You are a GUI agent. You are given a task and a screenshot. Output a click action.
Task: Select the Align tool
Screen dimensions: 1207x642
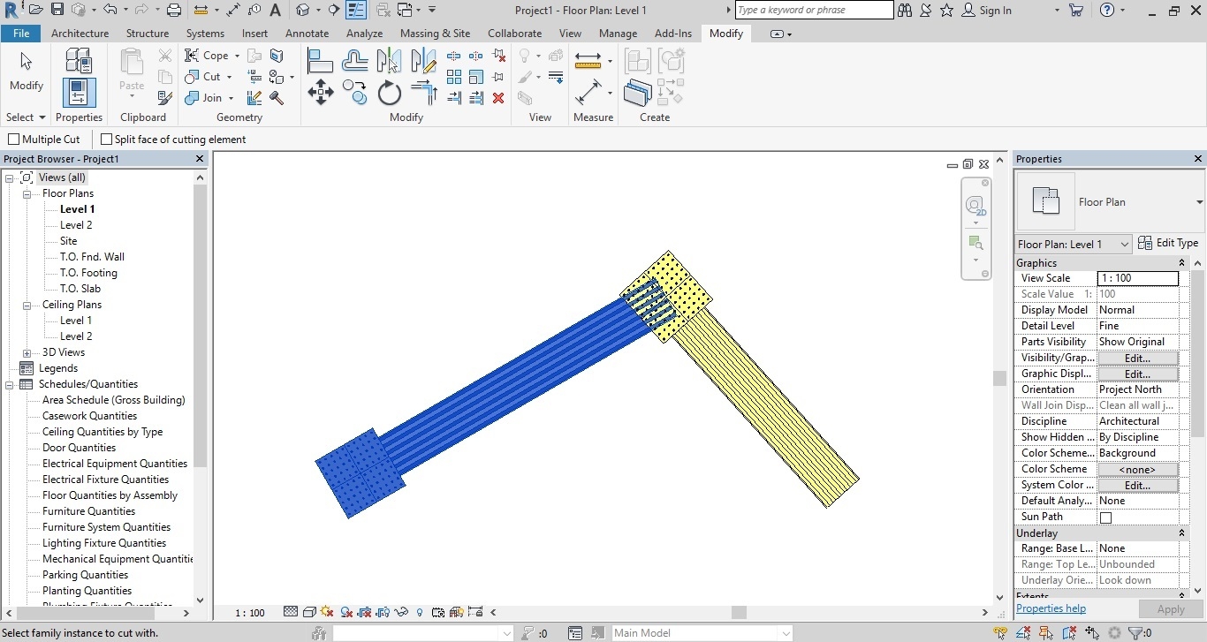319,61
